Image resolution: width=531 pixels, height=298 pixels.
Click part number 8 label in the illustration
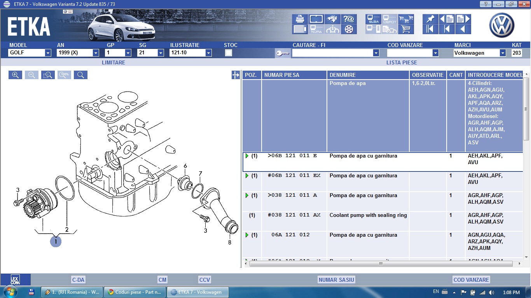[230, 243]
